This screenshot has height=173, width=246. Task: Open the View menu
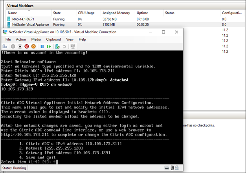click(70, 39)
